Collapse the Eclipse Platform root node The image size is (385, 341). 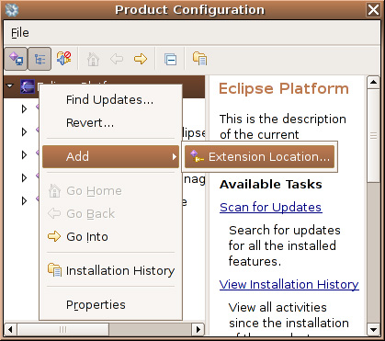(x=10, y=86)
